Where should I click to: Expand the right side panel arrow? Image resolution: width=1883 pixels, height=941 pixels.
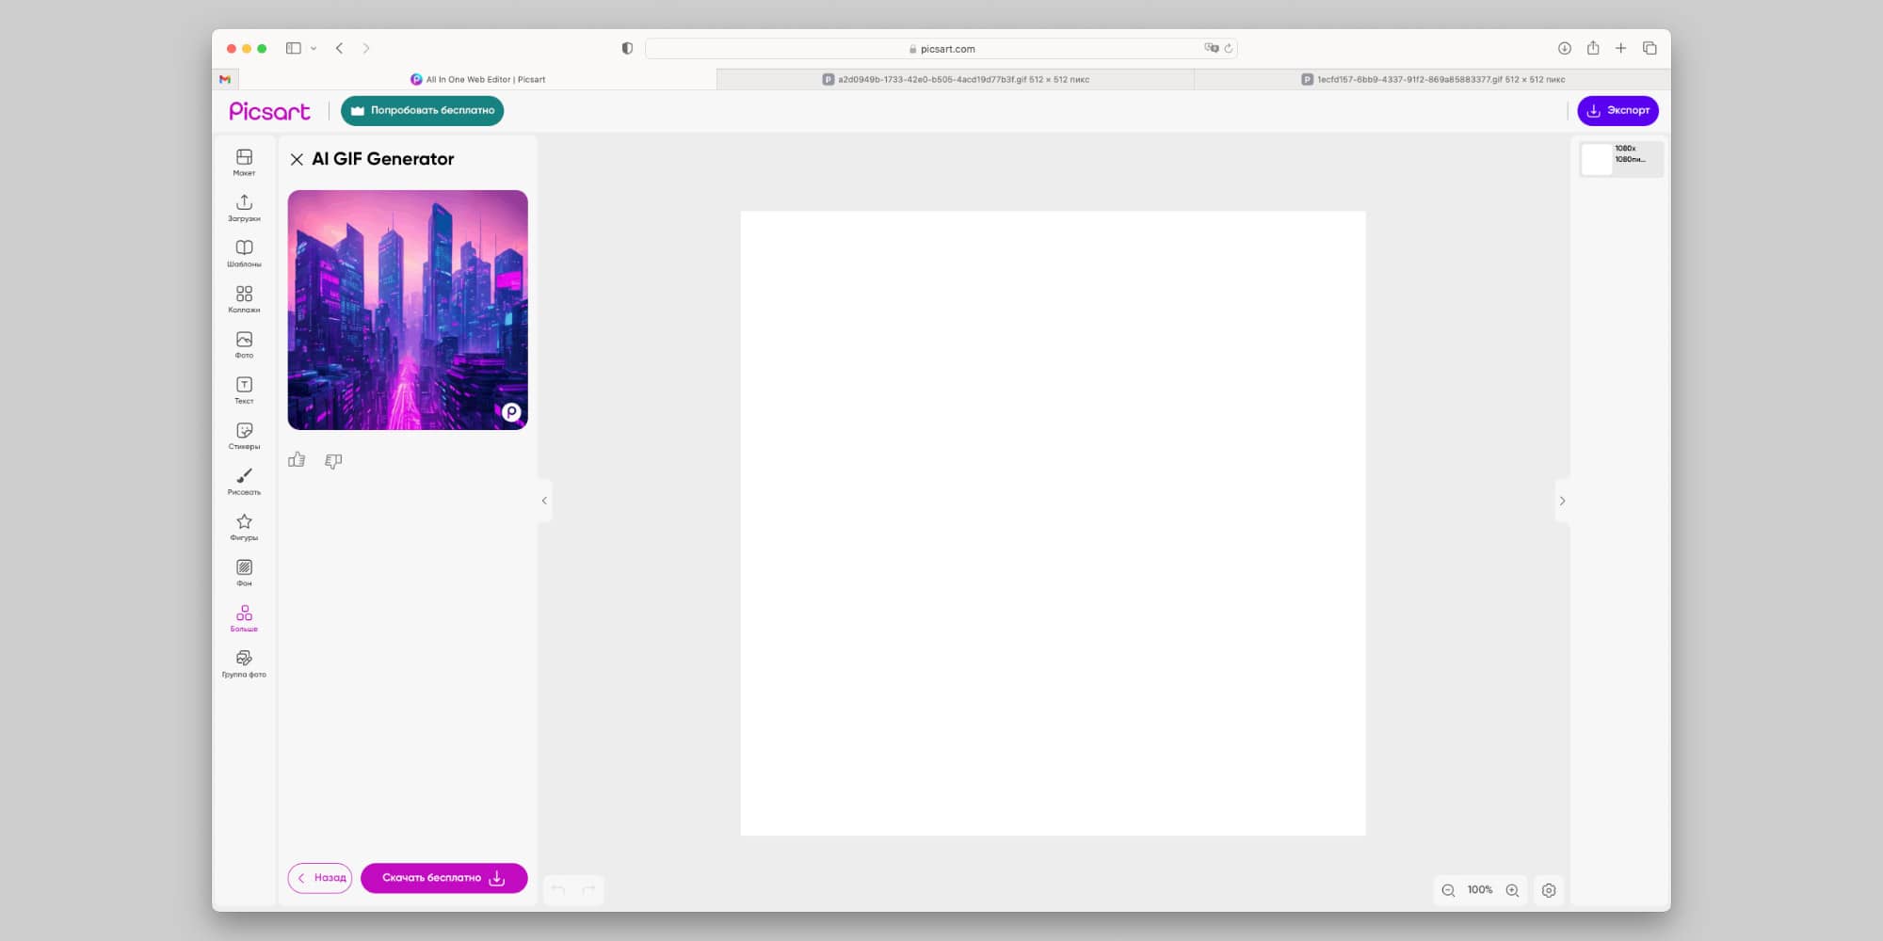click(1562, 501)
